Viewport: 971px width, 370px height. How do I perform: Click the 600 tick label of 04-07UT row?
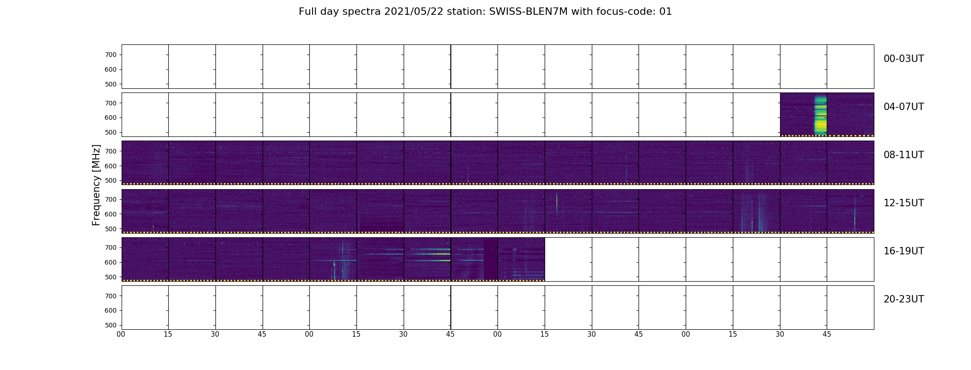pyautogui.click(x=111, y=117)
